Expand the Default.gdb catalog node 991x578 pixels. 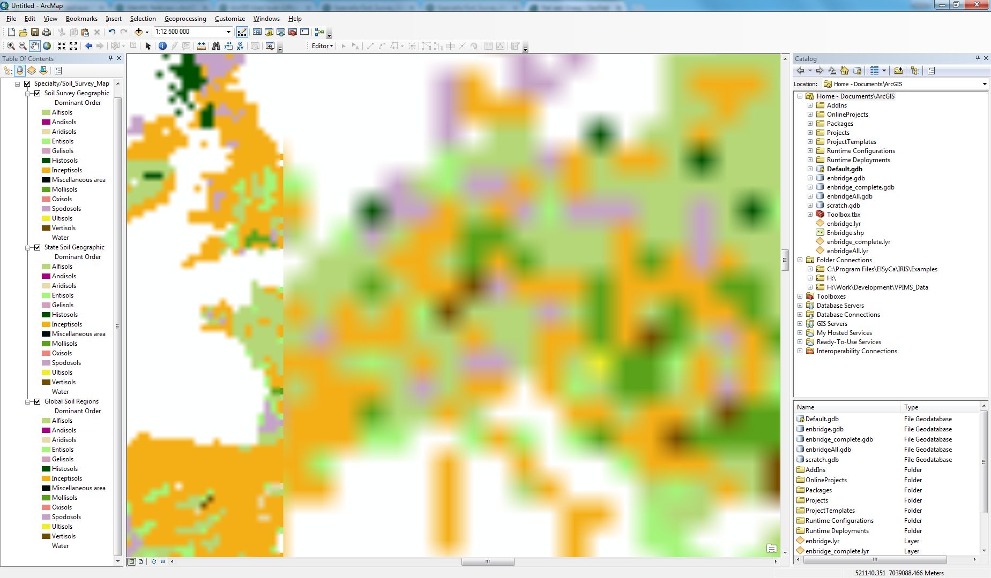coord(810,169)
